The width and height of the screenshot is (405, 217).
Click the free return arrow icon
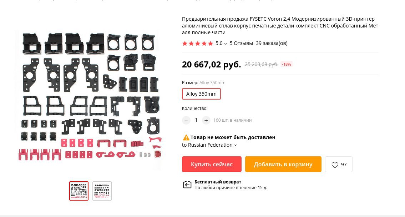[187, 185]
